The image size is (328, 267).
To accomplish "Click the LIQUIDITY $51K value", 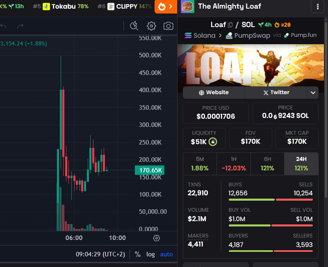I will [x=198, y=142].
